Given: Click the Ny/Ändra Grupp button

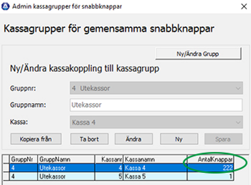Looking at the screenshot, I should point(198,54).
